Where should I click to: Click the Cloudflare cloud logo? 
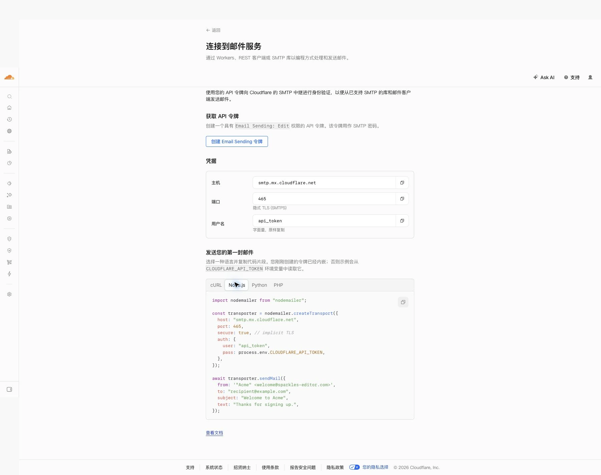pyautogui.click(x=9, y=77)
